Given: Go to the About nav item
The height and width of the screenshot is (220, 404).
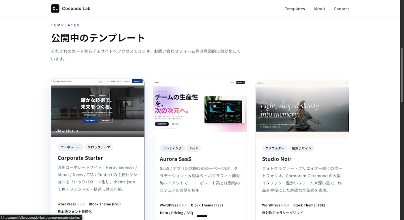Looking at the screenshot, I should click(x=319, y=9).
